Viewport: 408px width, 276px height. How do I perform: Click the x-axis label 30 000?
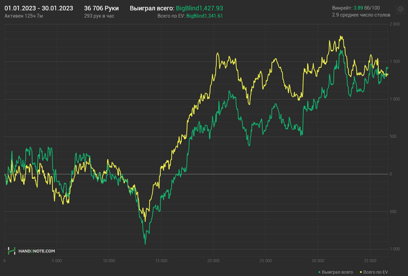pos(318,261)
